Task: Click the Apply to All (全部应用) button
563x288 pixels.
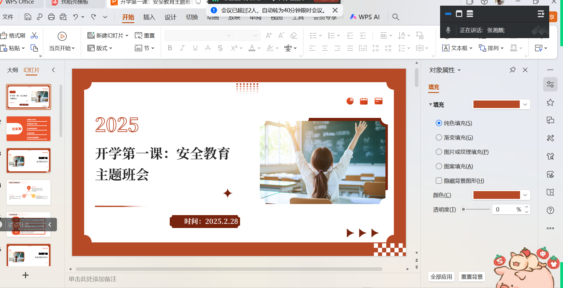Action: tap(441, 277)
